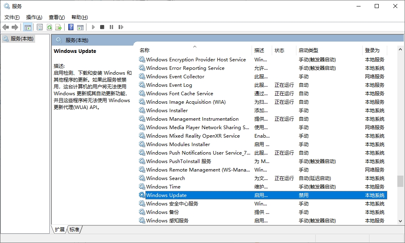Image resolution: width=405 pixels, height=243 pixels.
Task: Open the 操作(A) menu
Action: pos(34,17)
